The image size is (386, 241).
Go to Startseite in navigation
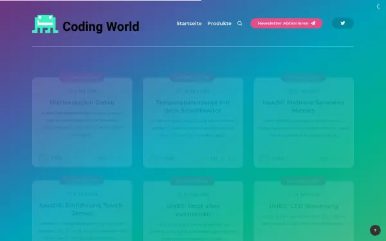(x=189, y=23)
